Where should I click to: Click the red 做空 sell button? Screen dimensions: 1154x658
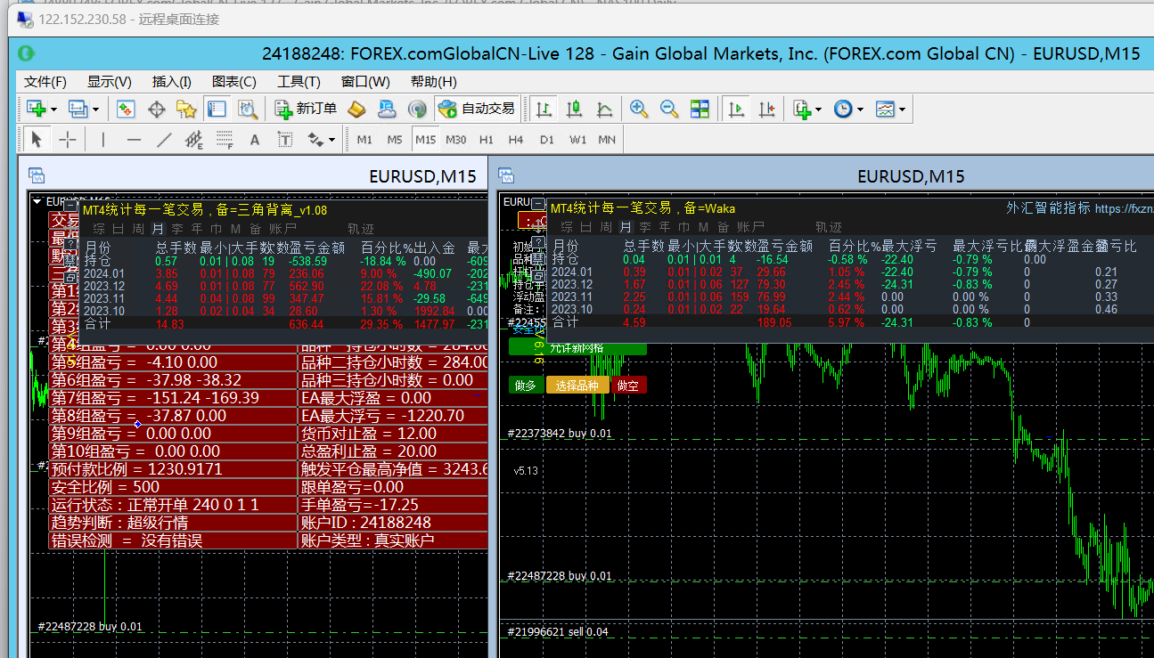pyautogui.click(x=628, y=386)
